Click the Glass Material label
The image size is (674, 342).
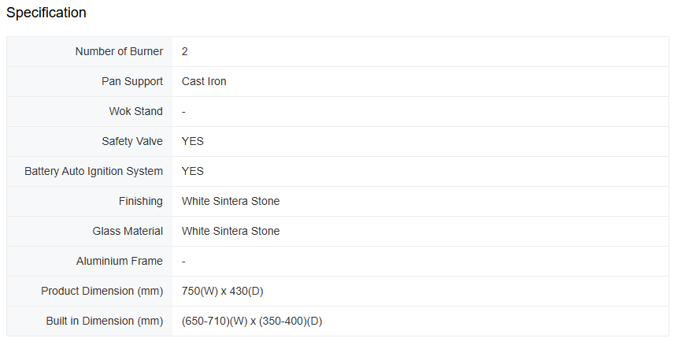click(x=128, y=231)
